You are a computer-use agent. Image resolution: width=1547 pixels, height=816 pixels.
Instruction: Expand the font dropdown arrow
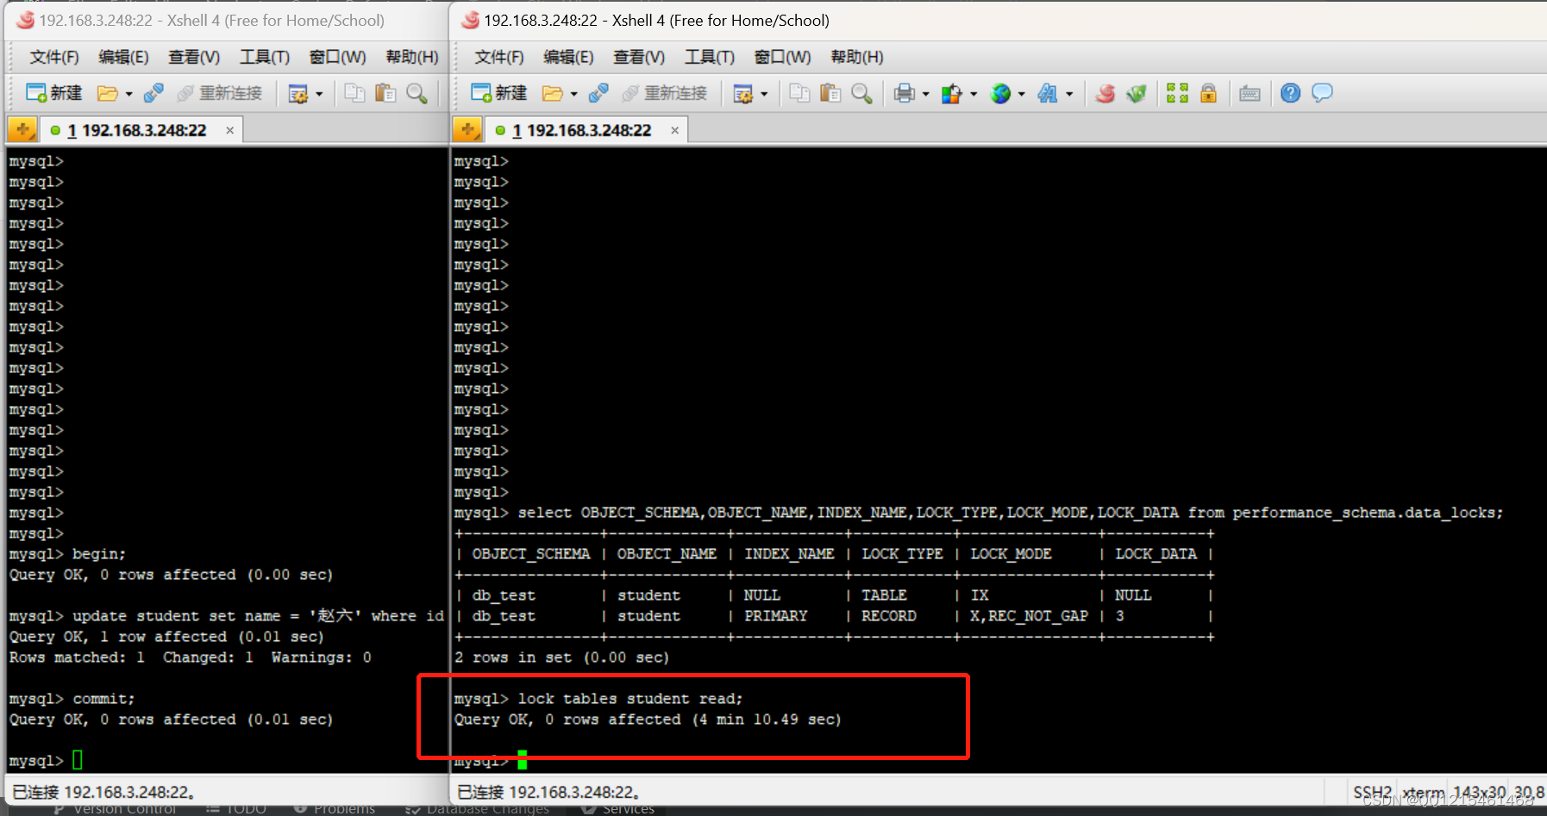(x=1069, y=94)
